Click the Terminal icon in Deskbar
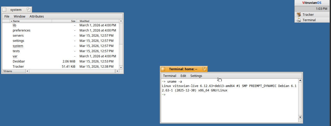This screenshot has height=126, width=331. (299, 20)
